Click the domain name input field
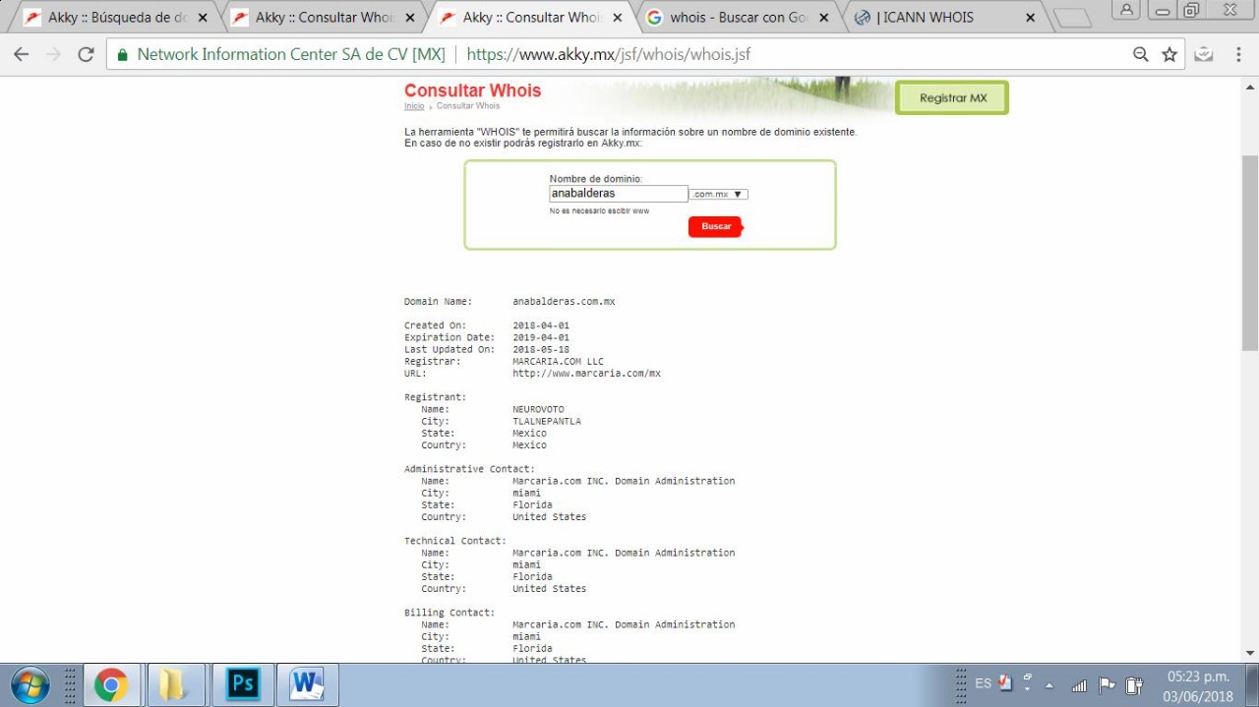Viewport: 1259px width, 707px height. (618, 195)
